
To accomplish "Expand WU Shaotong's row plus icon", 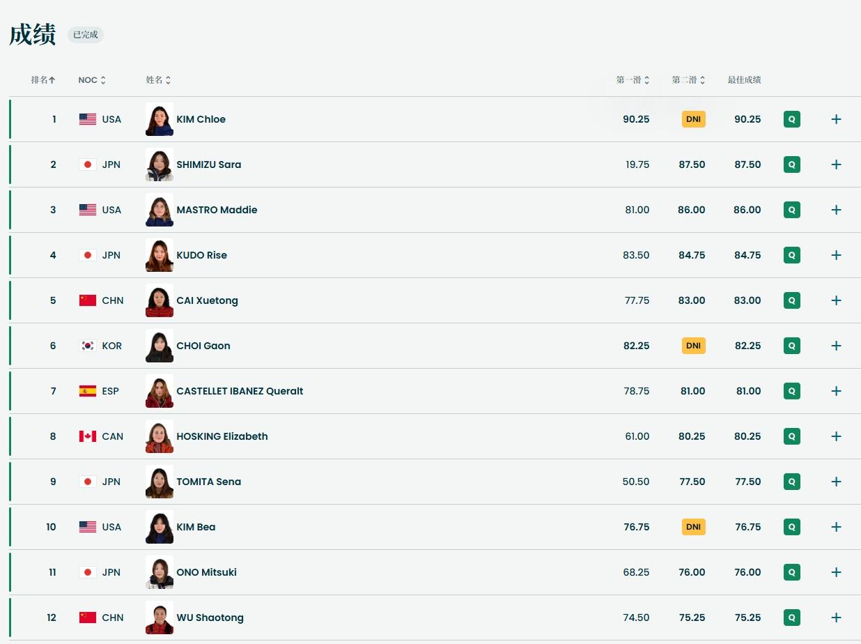I will coord(836,618).
